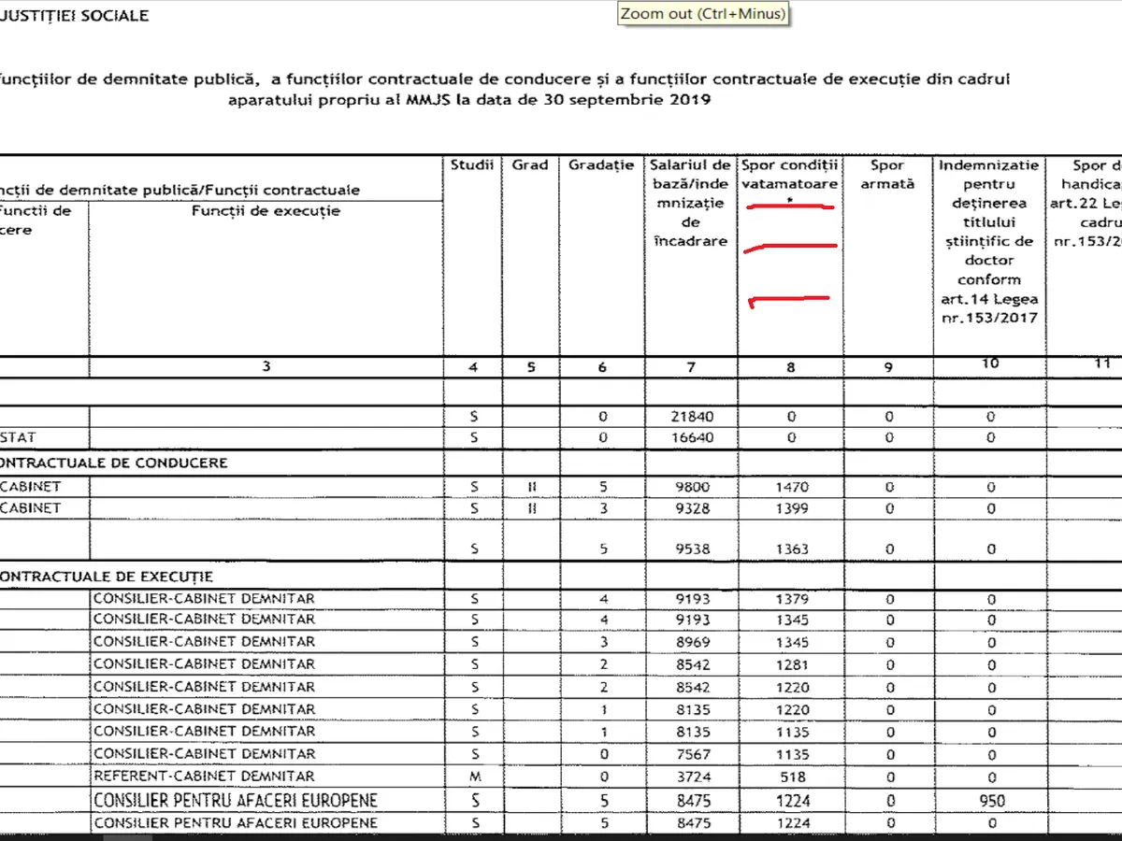Click the JUSTIȚIEI SOCIALE heading text
The width and height of the screenshot is (1122, 841).
75,15
